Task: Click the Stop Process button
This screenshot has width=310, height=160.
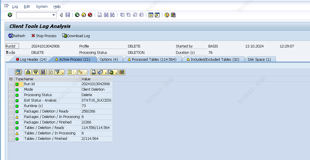Action: (x=44, y=36)
